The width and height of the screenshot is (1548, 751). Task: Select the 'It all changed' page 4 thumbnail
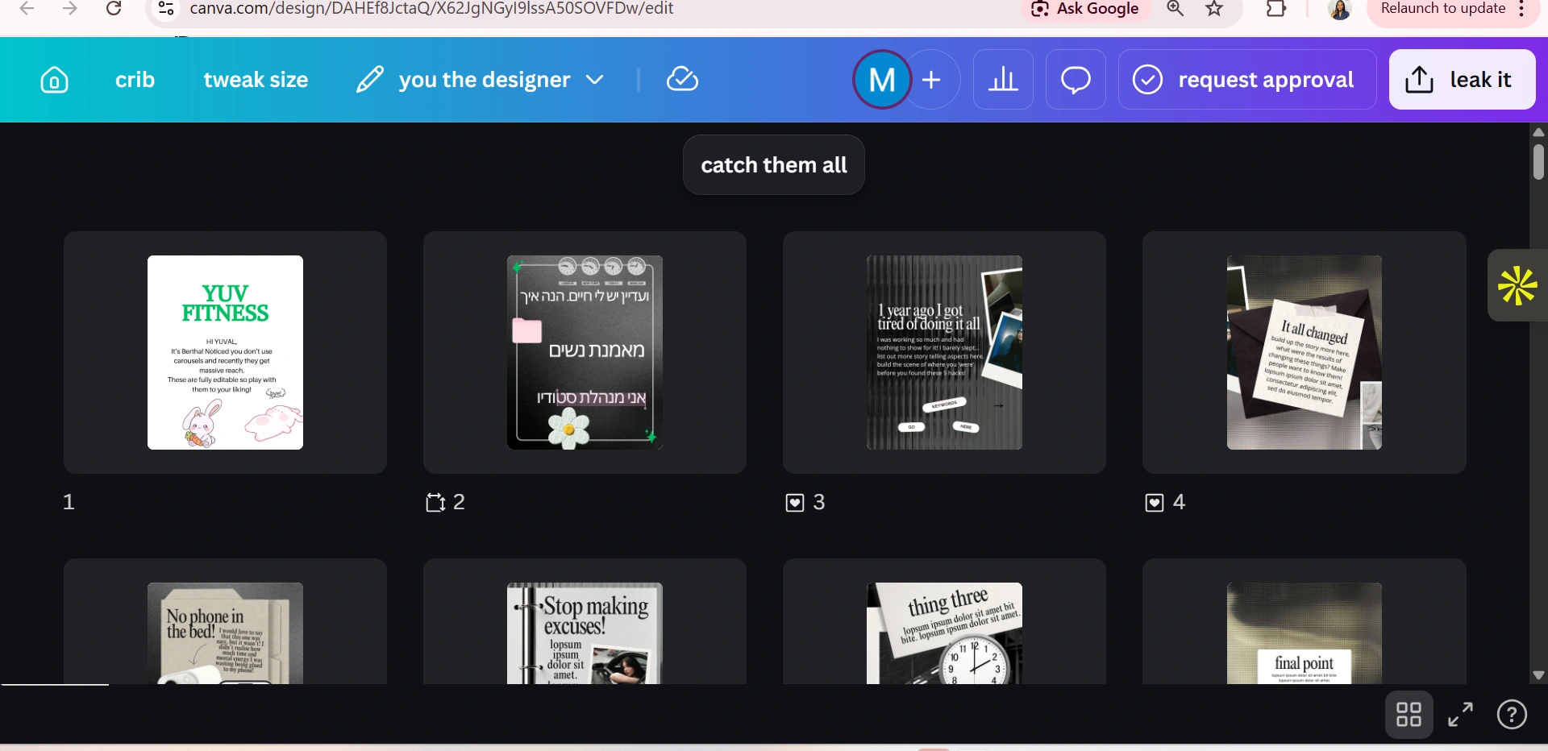1305,352
